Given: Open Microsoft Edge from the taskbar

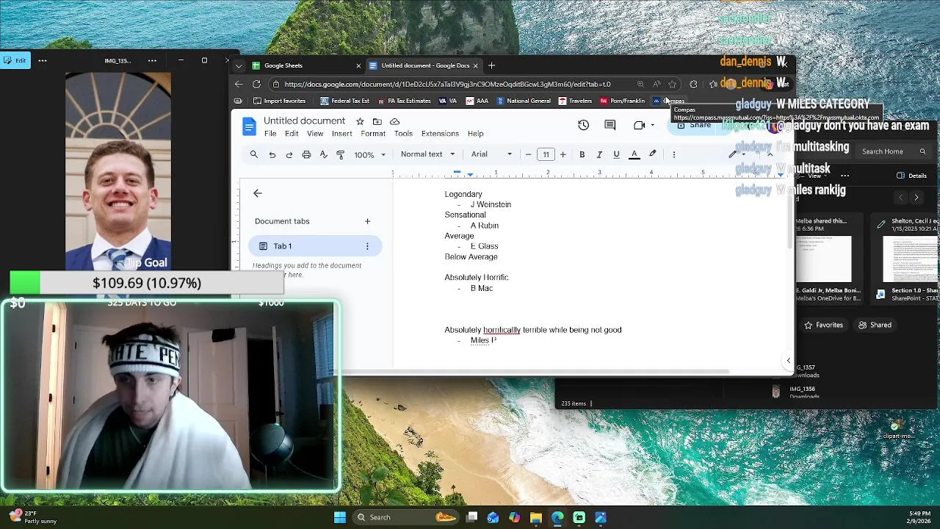Looking at the screenshot, I should [557, 517].
